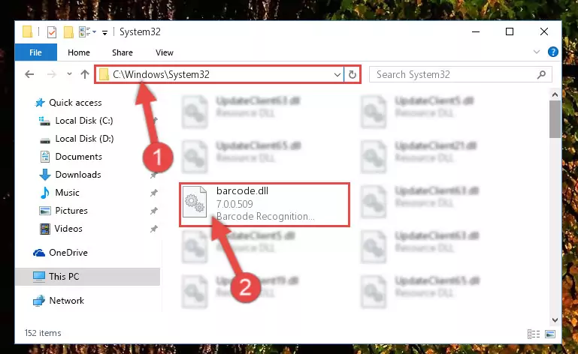Switch to details view icon in status bar
This screenshot has width=578, height=354.
(x=534, y=334)
